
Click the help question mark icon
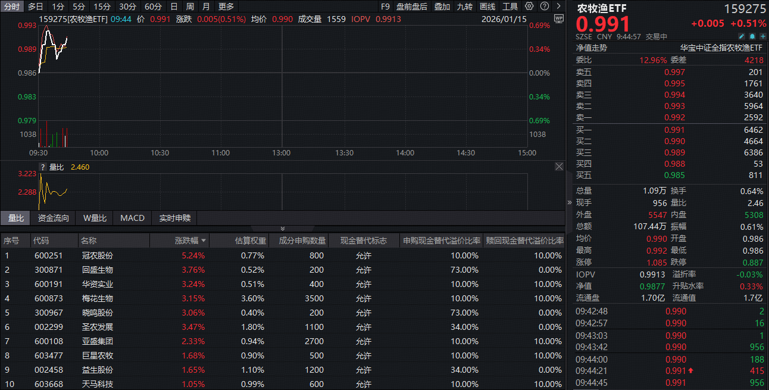[544, 7]
